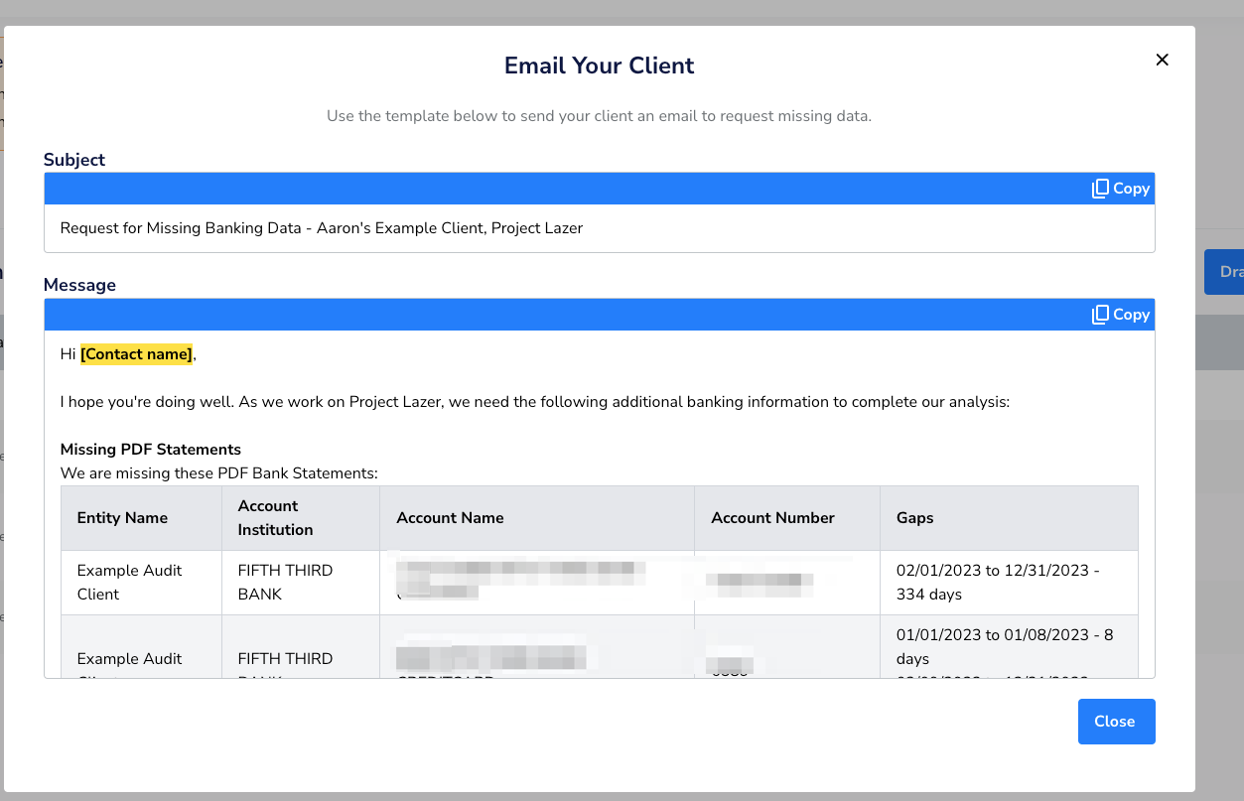Image resolution: width=1244 pixels, height=801 pixels.
Task: Click the Email Your Client title
Action: coord(599,66)
